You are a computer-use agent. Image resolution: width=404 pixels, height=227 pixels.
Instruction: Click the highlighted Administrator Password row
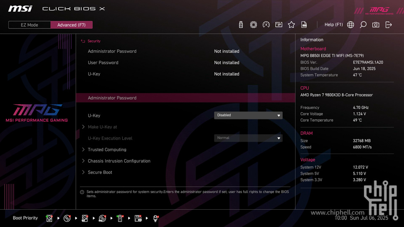click(186, 98)
